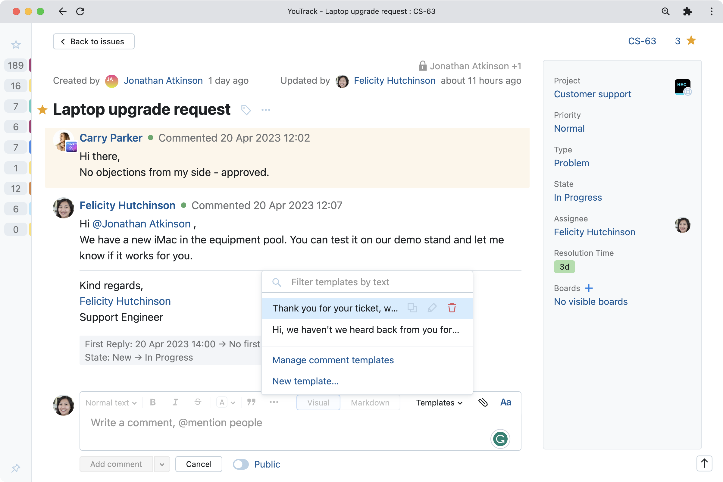Viewport: 723px width, 482px height.
Task: Go back using the browser back arrow
Action: pyautogui.click(x=62, y=11)
